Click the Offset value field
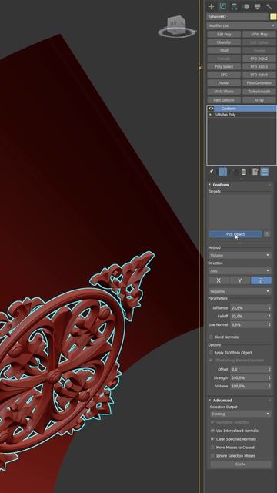Image resolution: width=277 pixels, height=493 pixels. pyautogui.click(x=249, y=370)
